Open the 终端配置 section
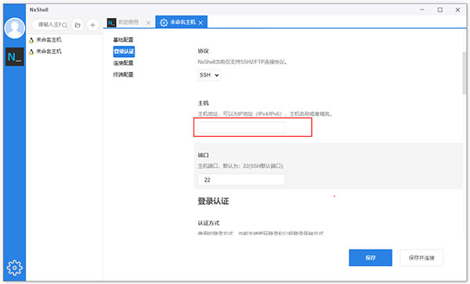Screen dimensions: 470x284 (123, 74)
